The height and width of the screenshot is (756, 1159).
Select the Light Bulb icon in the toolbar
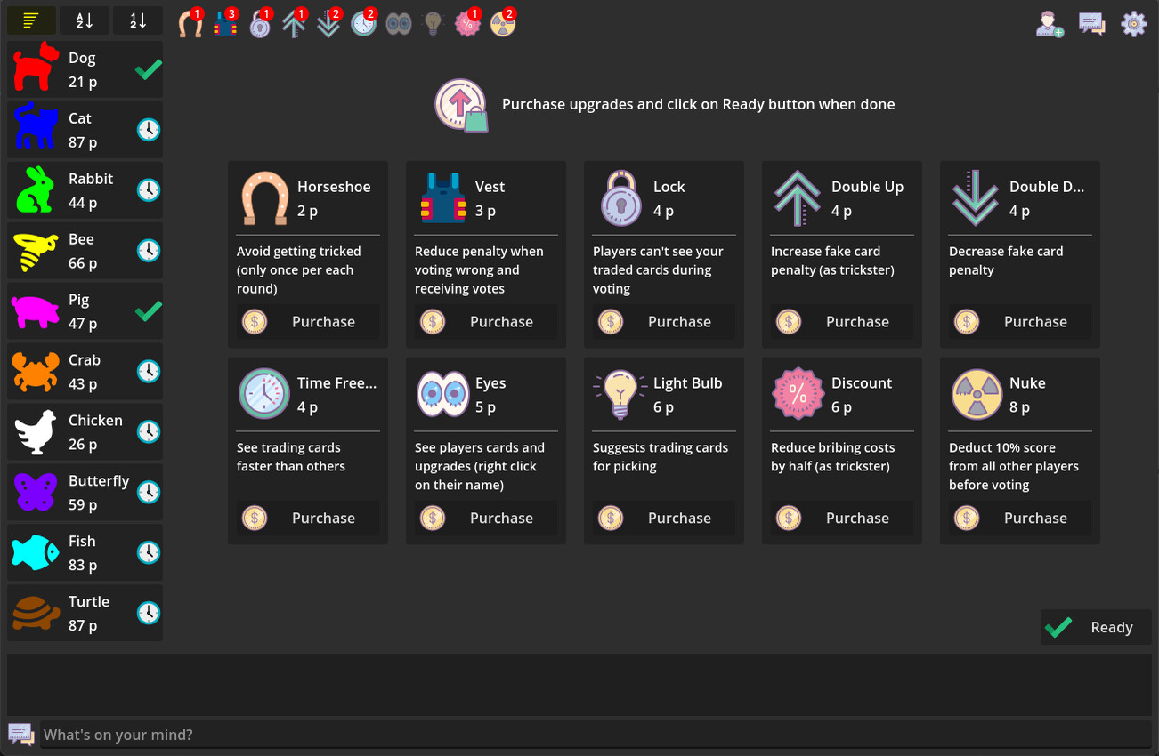pyautogui.click(x=434, y=22)
